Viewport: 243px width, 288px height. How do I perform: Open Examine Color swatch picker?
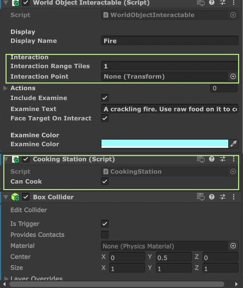(165, 143)
